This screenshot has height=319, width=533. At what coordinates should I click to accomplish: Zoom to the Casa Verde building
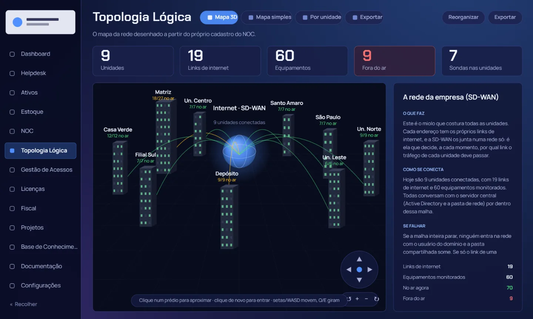120,168
